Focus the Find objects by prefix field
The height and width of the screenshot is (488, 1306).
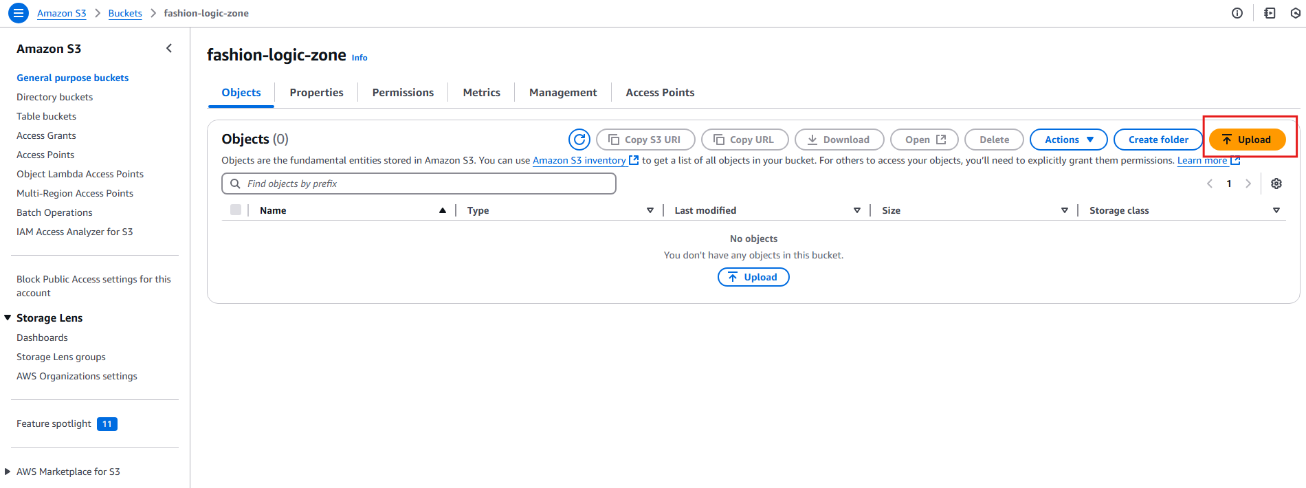[419, 184]
